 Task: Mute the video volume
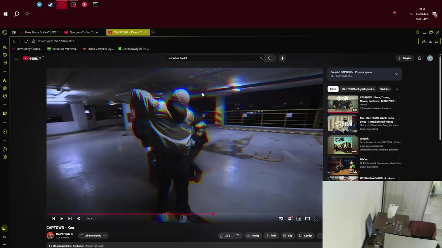[78, 219]
